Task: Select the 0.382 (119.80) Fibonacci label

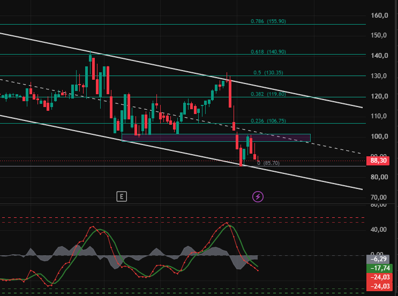Action: click(x=268, y=94)
